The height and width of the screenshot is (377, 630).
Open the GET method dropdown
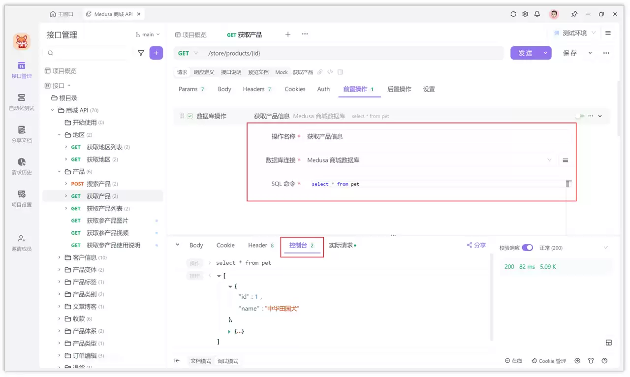(x=188, y=53)
